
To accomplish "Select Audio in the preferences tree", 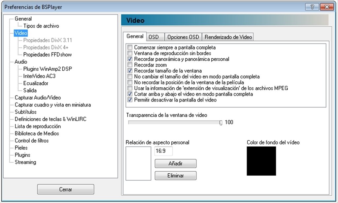I will coord(21,62).
